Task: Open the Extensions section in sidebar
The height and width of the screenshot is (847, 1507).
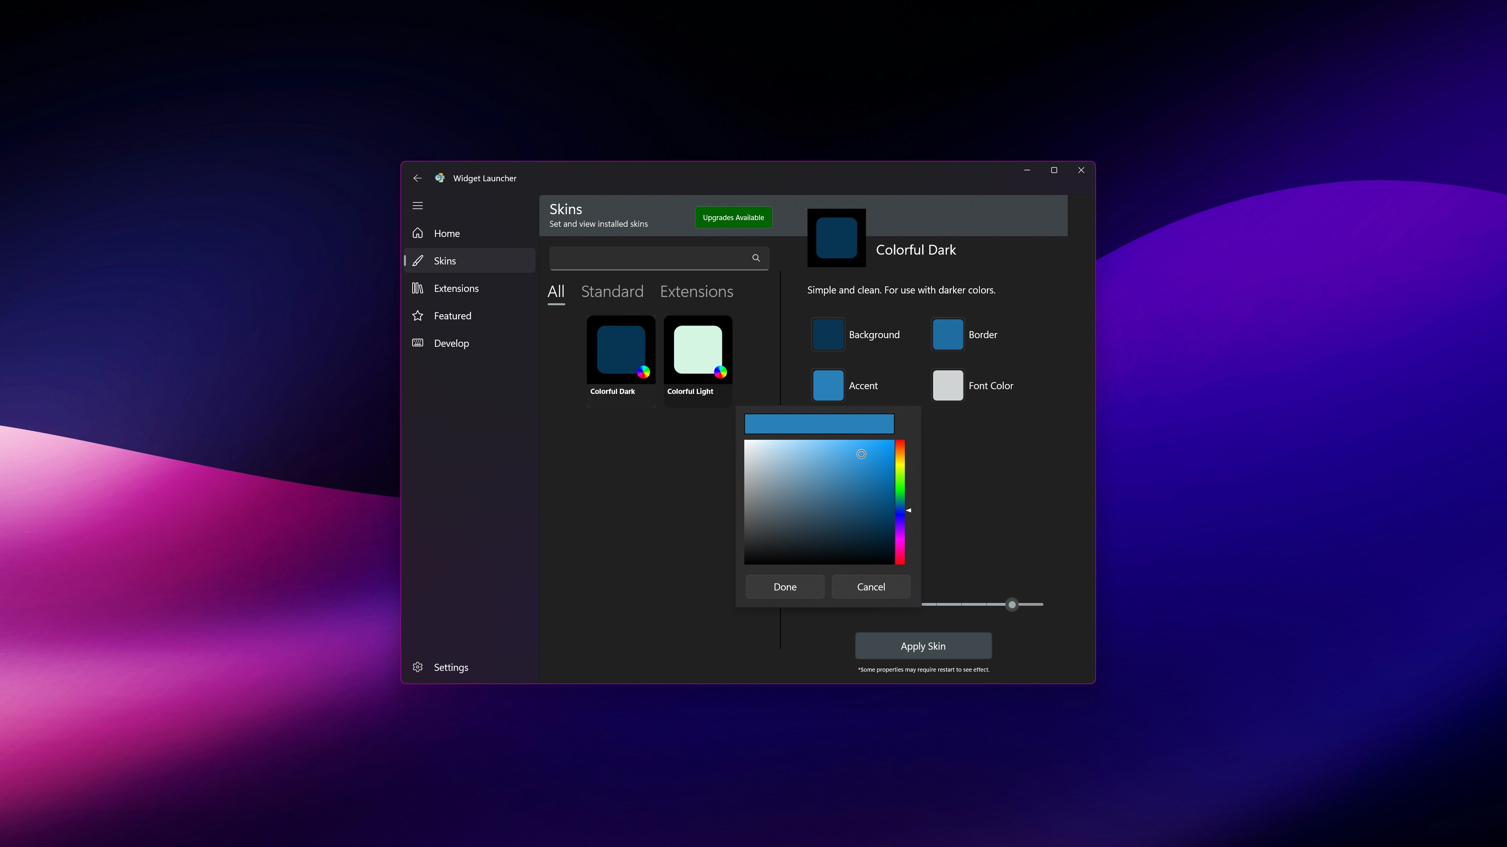Action: pyautogui.click(x=456, y=288)
